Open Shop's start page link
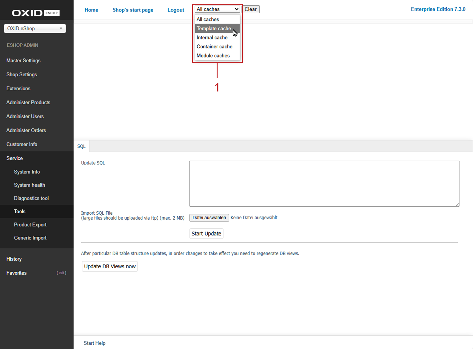 [133, 10]
